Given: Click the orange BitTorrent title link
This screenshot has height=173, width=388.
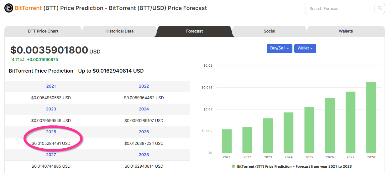Looking at the screenshot, I should tap(28, 8).
